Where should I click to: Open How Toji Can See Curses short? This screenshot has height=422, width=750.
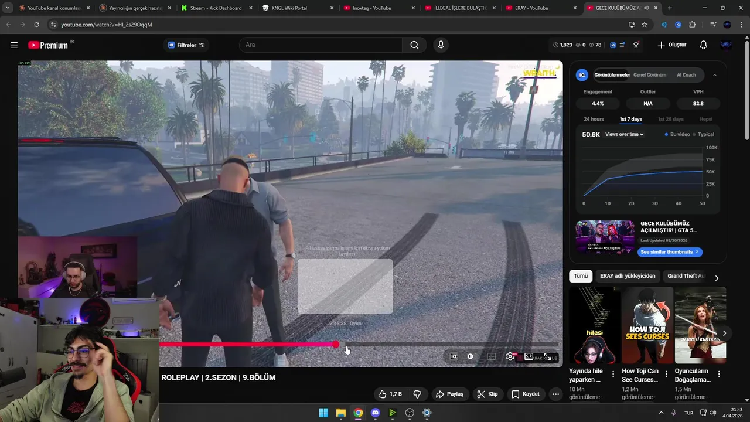point(647,325)
